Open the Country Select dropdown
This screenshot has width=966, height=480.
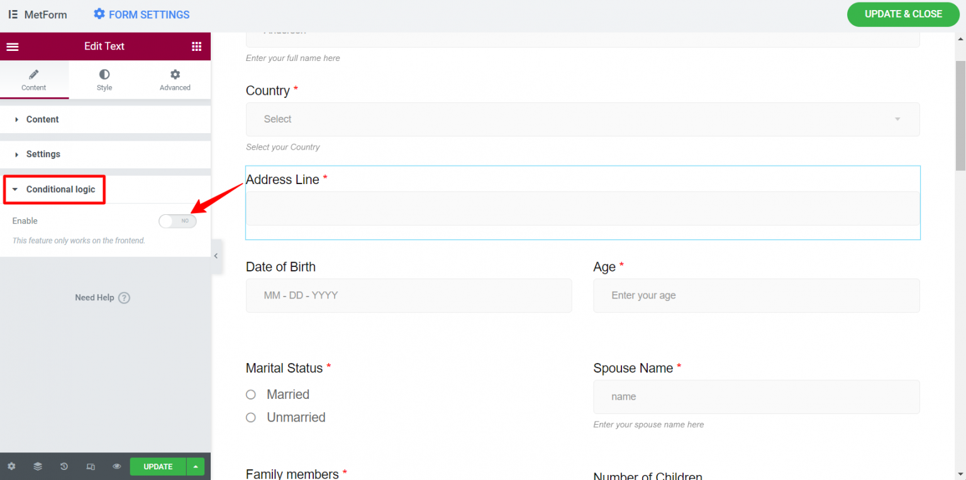click(x=582, y=119)
